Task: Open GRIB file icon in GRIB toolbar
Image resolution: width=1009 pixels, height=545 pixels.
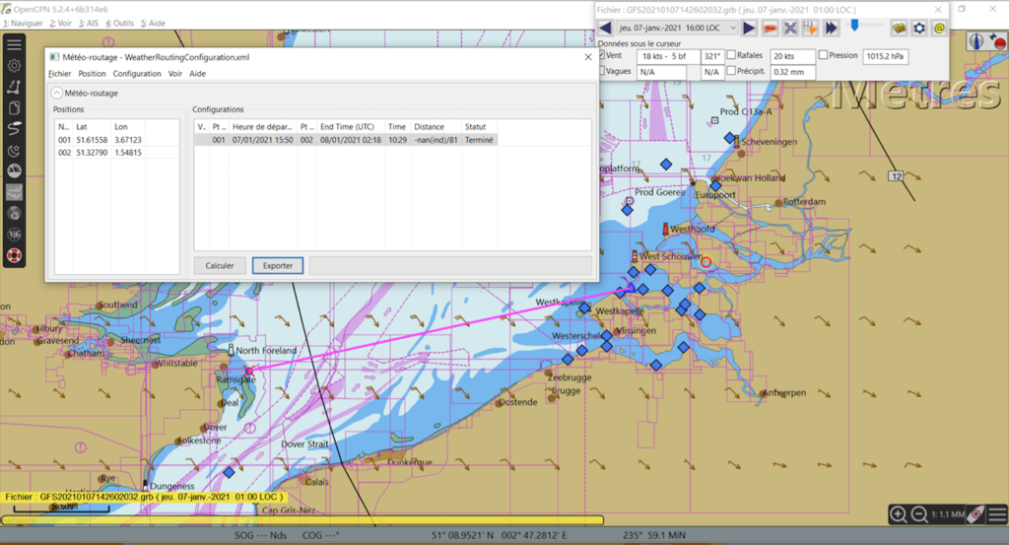Action: pyautogui.click(x=899, y=28)
